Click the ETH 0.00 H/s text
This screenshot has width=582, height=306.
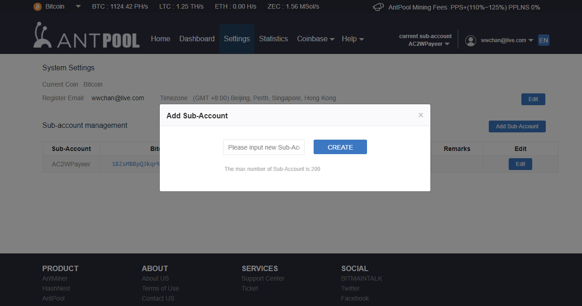coord(236,7)
